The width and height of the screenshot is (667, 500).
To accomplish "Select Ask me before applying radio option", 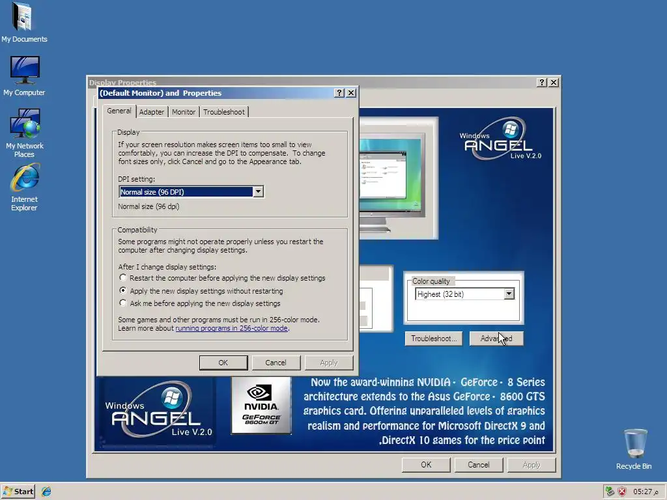I will pyautogui.click(x=123, y=303).
